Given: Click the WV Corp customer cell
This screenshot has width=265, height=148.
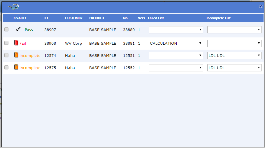Looking at the screenshot, I should coord(73,44).
